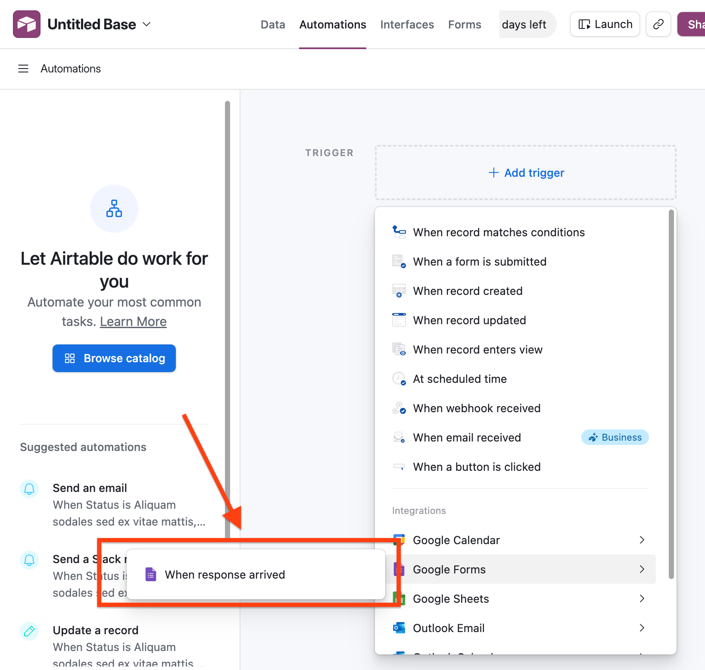The width and height of the screenshot is (705, 670).
Task: Click the share link icon in top bar
Action: [x=658, y=24]
